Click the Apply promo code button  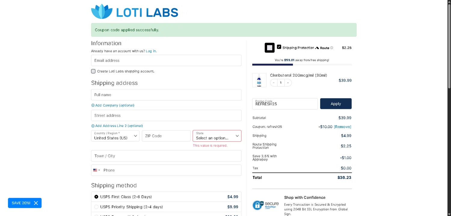pyautogui.click(x=336, y=104)
